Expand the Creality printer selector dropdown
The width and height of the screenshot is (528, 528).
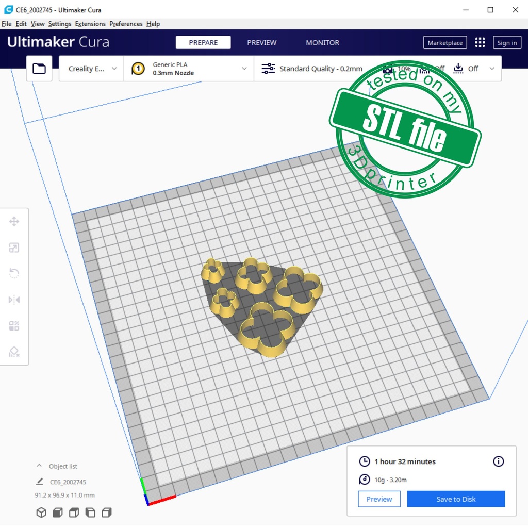coord(92,69)
